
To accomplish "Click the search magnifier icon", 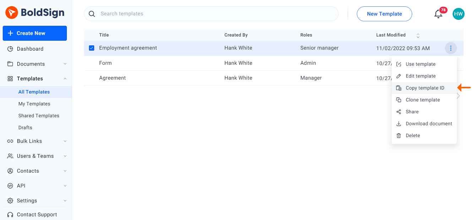I will pyautogui.click(x=92, y=14).
